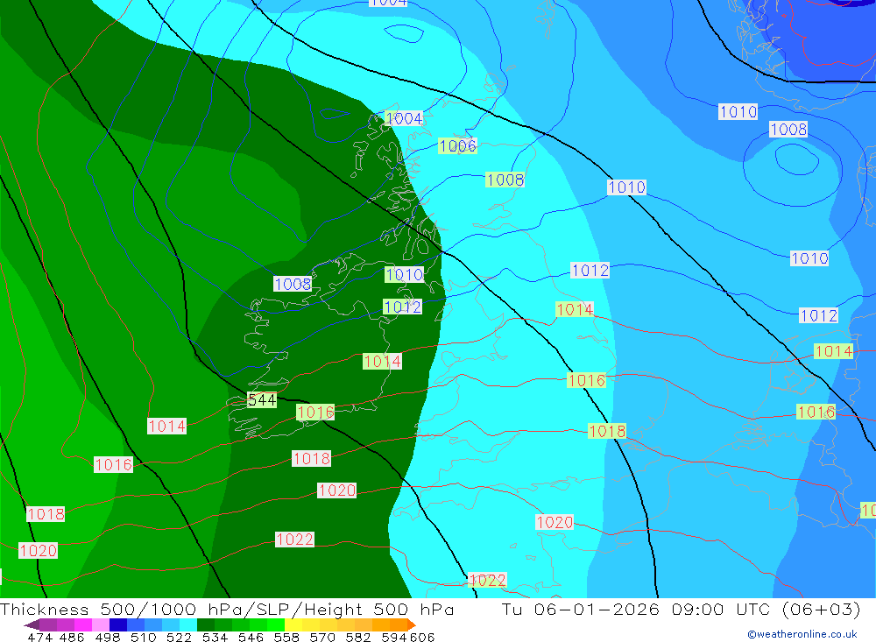The image size is (876, 642).
Task: Click the darkest green legend swatch
Action: click(x=206, y=624)
